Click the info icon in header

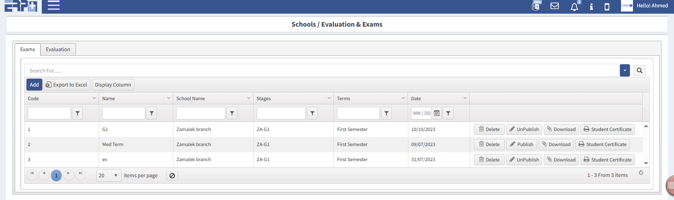coord(591,7)
